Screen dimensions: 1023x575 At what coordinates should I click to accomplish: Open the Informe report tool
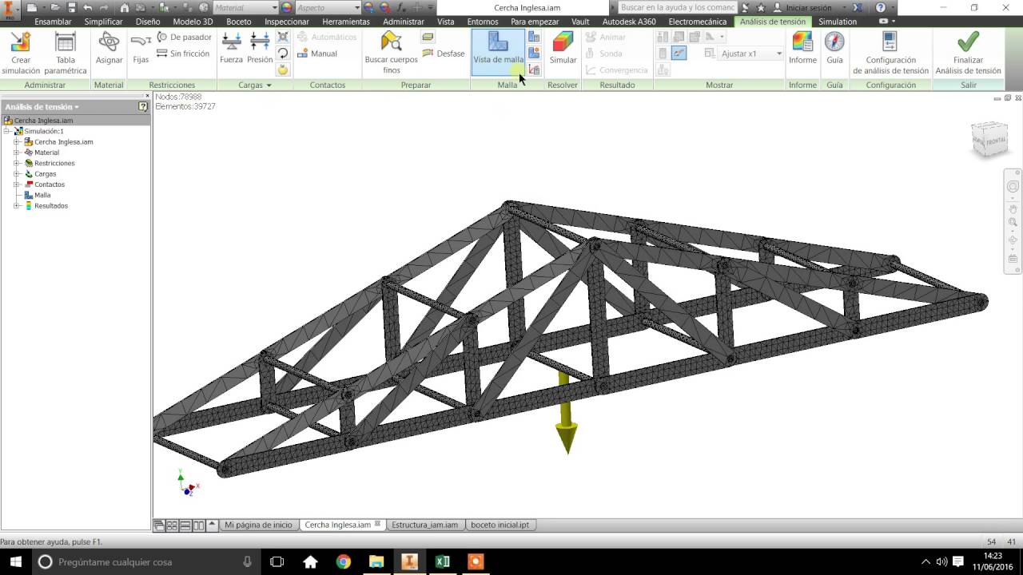pyautogui.click(x=802, y=50)
